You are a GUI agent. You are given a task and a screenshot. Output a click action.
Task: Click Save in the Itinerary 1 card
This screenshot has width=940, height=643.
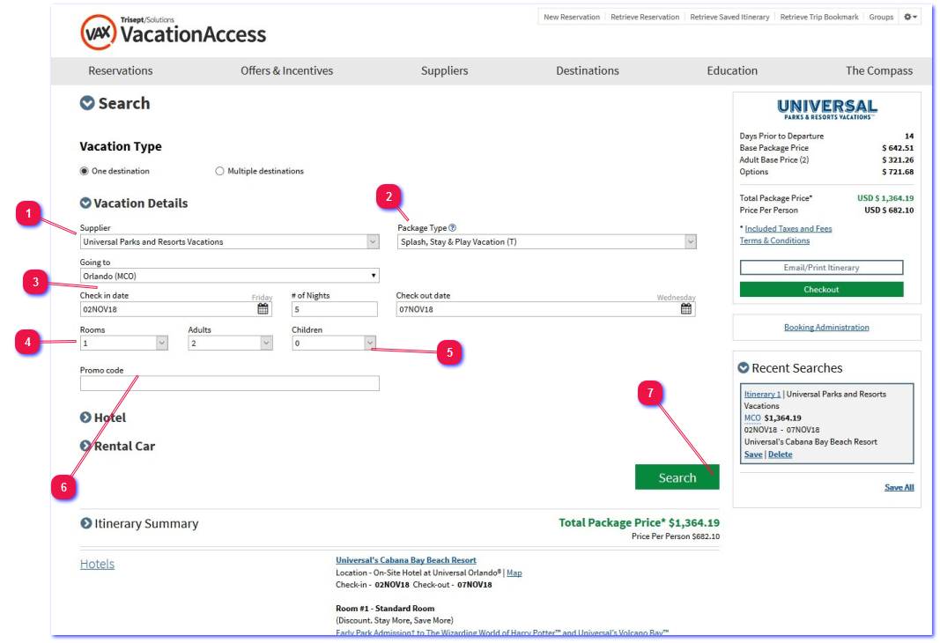753,455
